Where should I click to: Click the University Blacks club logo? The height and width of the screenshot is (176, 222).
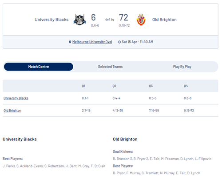tap(79, 20)
